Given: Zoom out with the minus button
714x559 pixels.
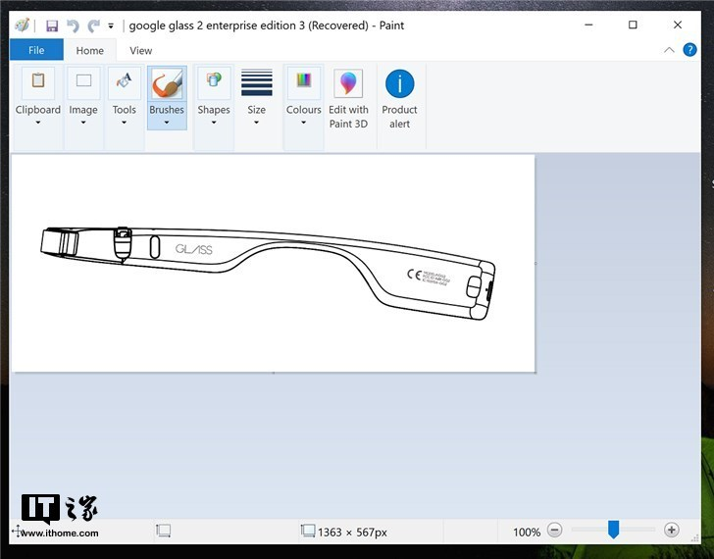Looking at the screenshot, I should [x=555, y=531].
